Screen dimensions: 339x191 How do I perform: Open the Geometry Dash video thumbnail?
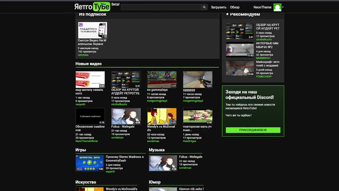click(90, 163)
